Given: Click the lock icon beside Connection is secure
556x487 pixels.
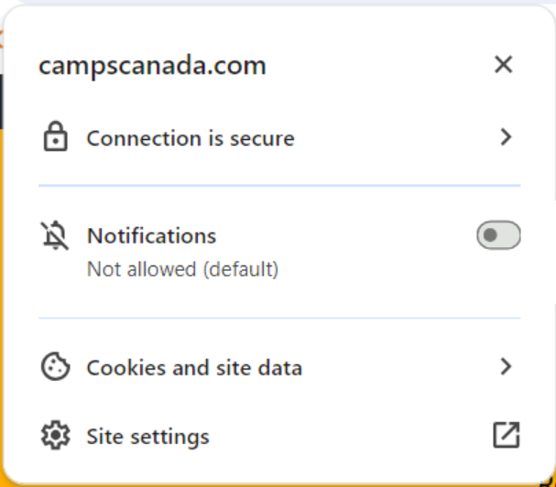Looking at the screenshot, I should [x=56, y=138].
